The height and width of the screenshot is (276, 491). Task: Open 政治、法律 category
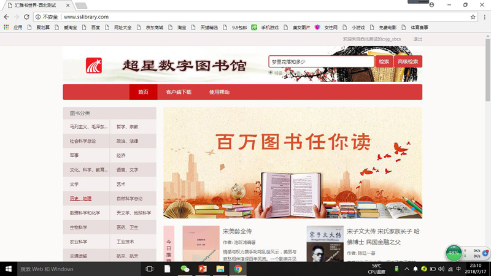[x=127, y=141]
